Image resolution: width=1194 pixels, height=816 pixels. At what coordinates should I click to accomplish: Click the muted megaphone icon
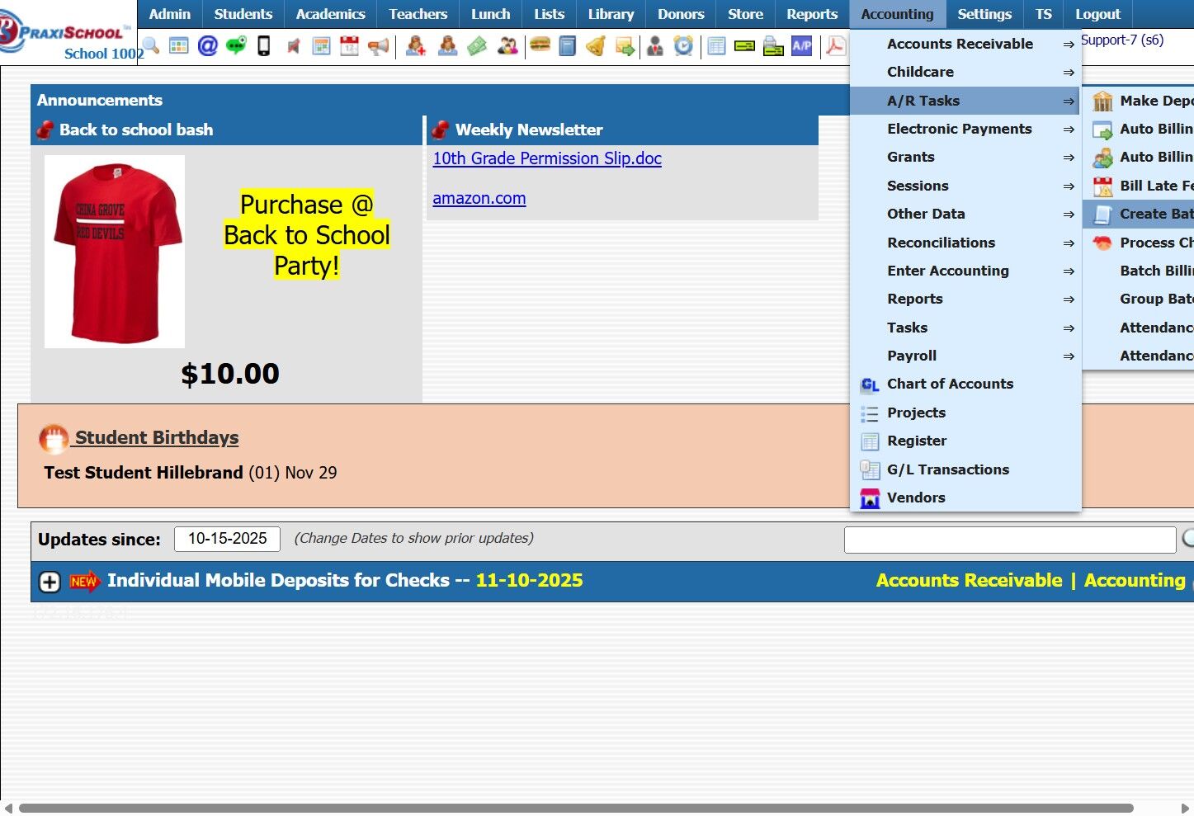[293, 46]
